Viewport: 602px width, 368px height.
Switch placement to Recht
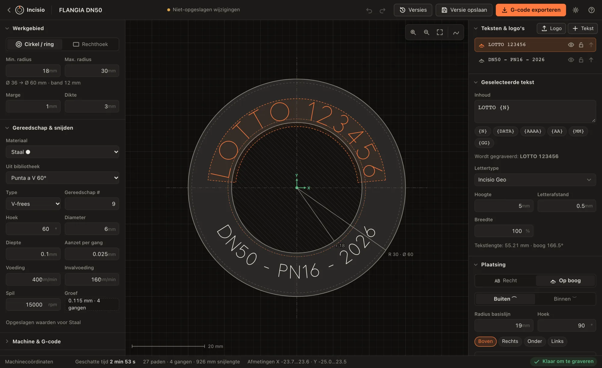click(505, 280)
